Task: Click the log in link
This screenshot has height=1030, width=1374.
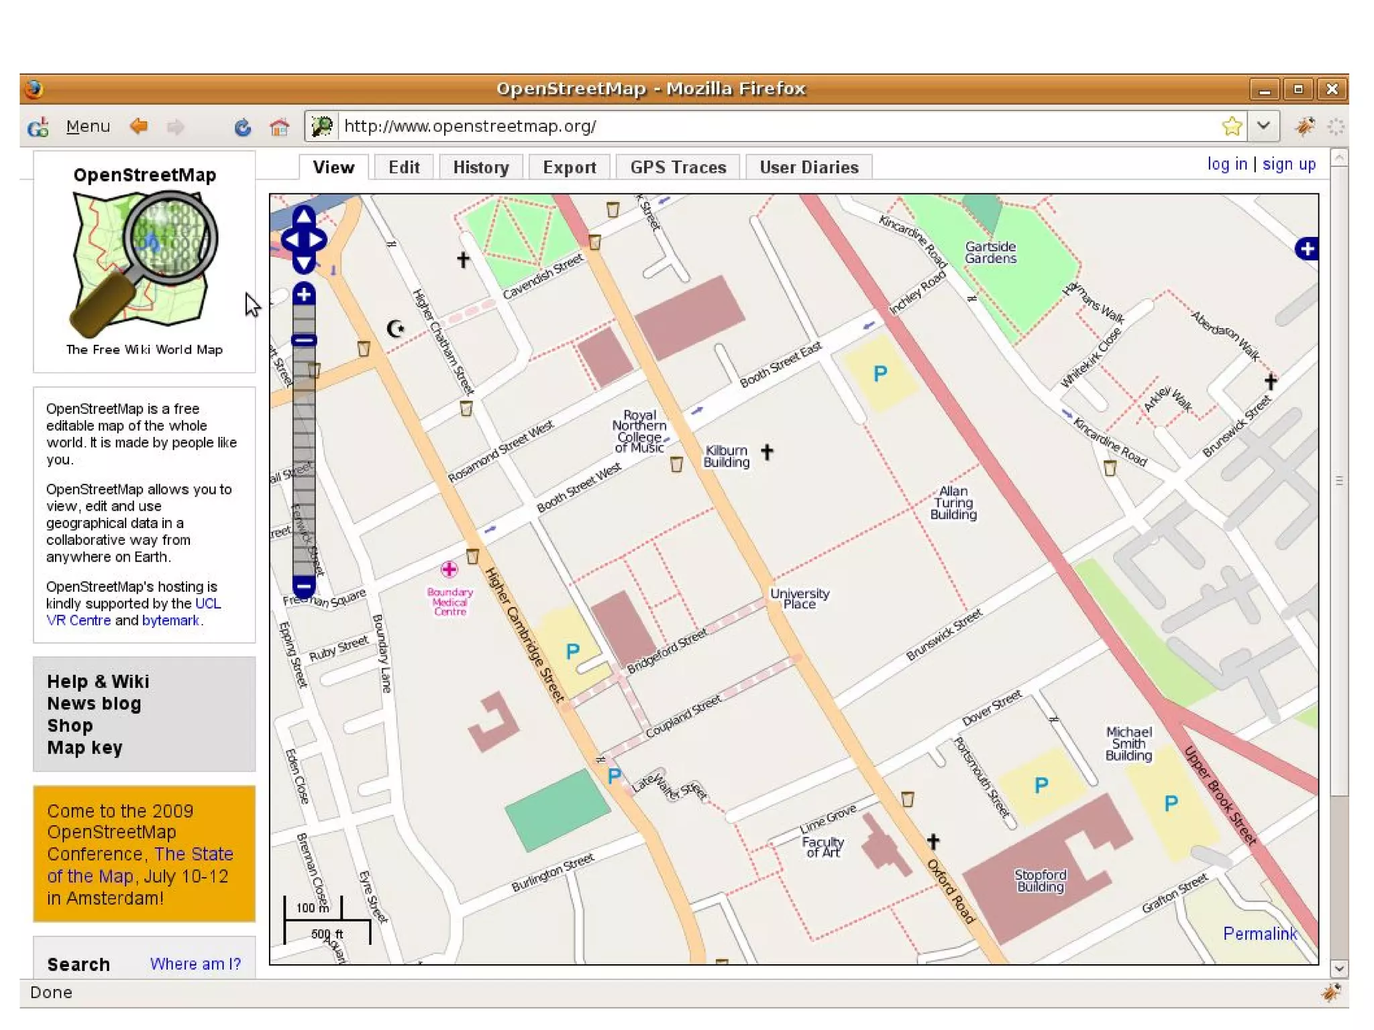Action: pyautogui.click(x=1227, y=164)
